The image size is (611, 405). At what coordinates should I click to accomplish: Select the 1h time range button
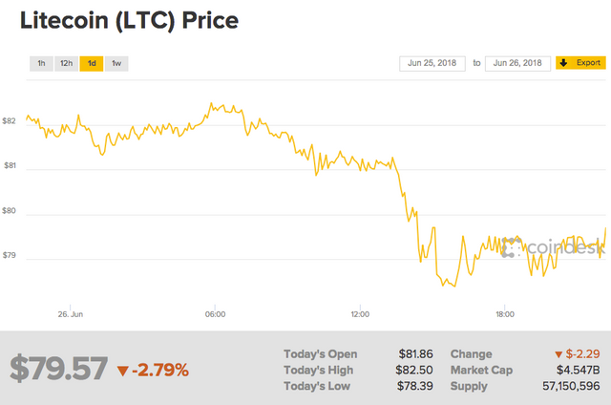click(41, 63)
